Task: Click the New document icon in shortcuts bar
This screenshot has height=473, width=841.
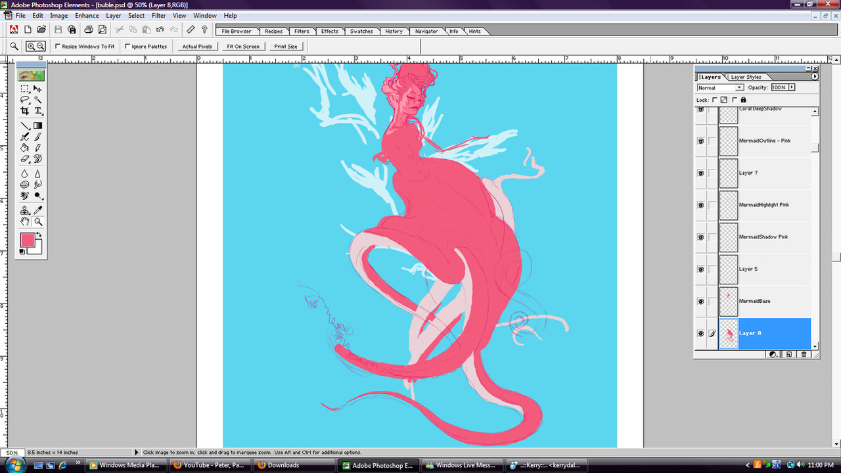Action: (28, 30)
